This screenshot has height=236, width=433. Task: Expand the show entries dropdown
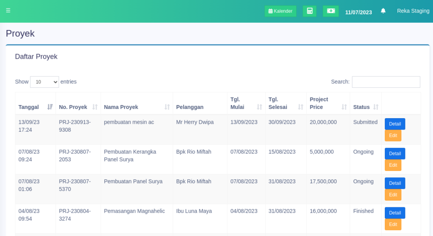point(44,82)
